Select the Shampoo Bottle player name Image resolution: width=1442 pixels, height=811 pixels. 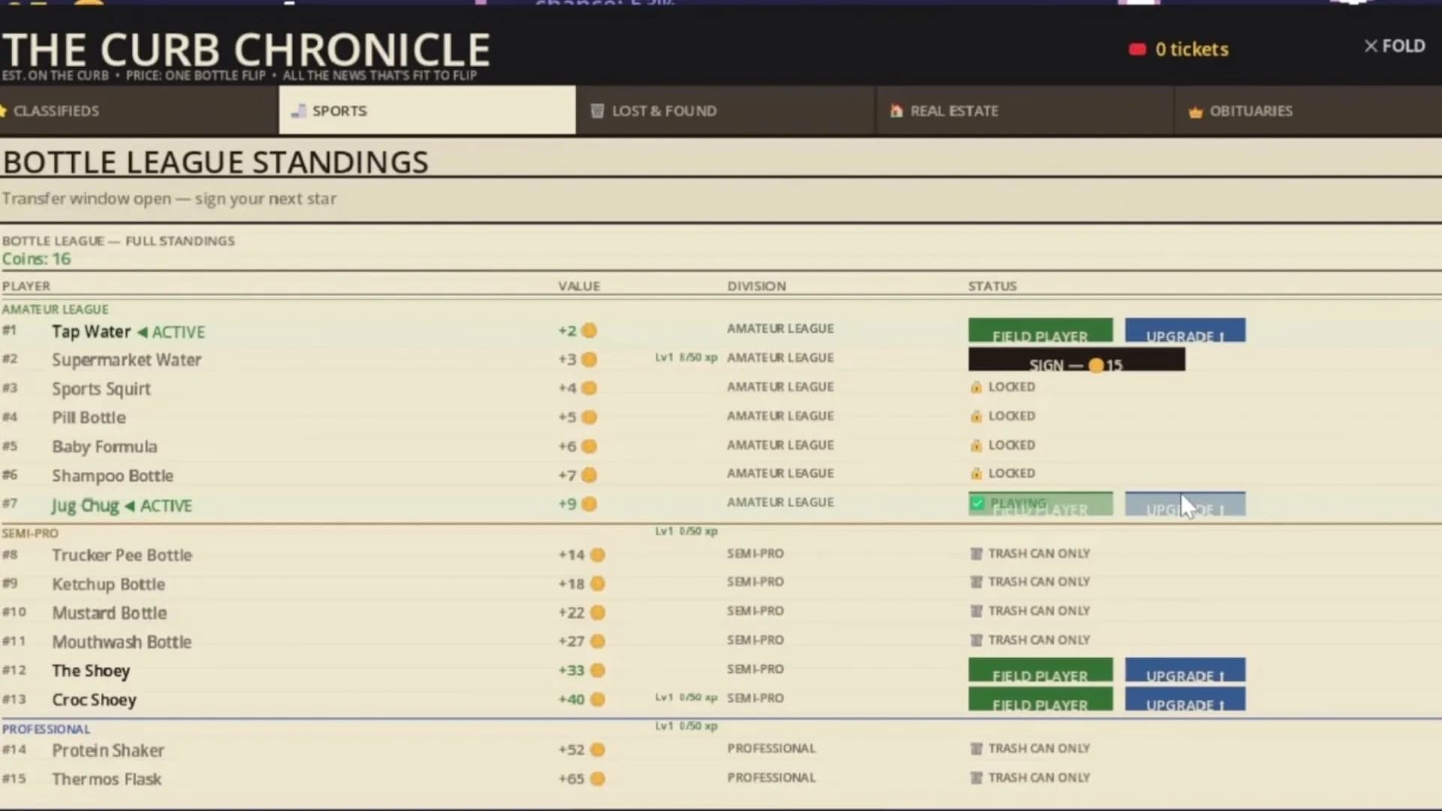112,475
